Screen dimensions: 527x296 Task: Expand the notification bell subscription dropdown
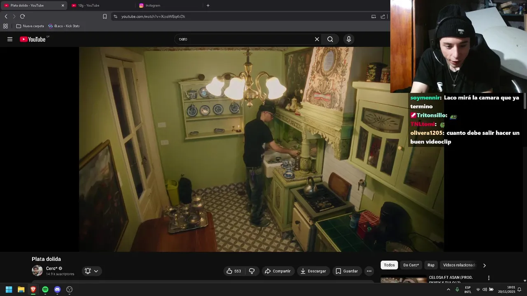(x=91, y=271)
